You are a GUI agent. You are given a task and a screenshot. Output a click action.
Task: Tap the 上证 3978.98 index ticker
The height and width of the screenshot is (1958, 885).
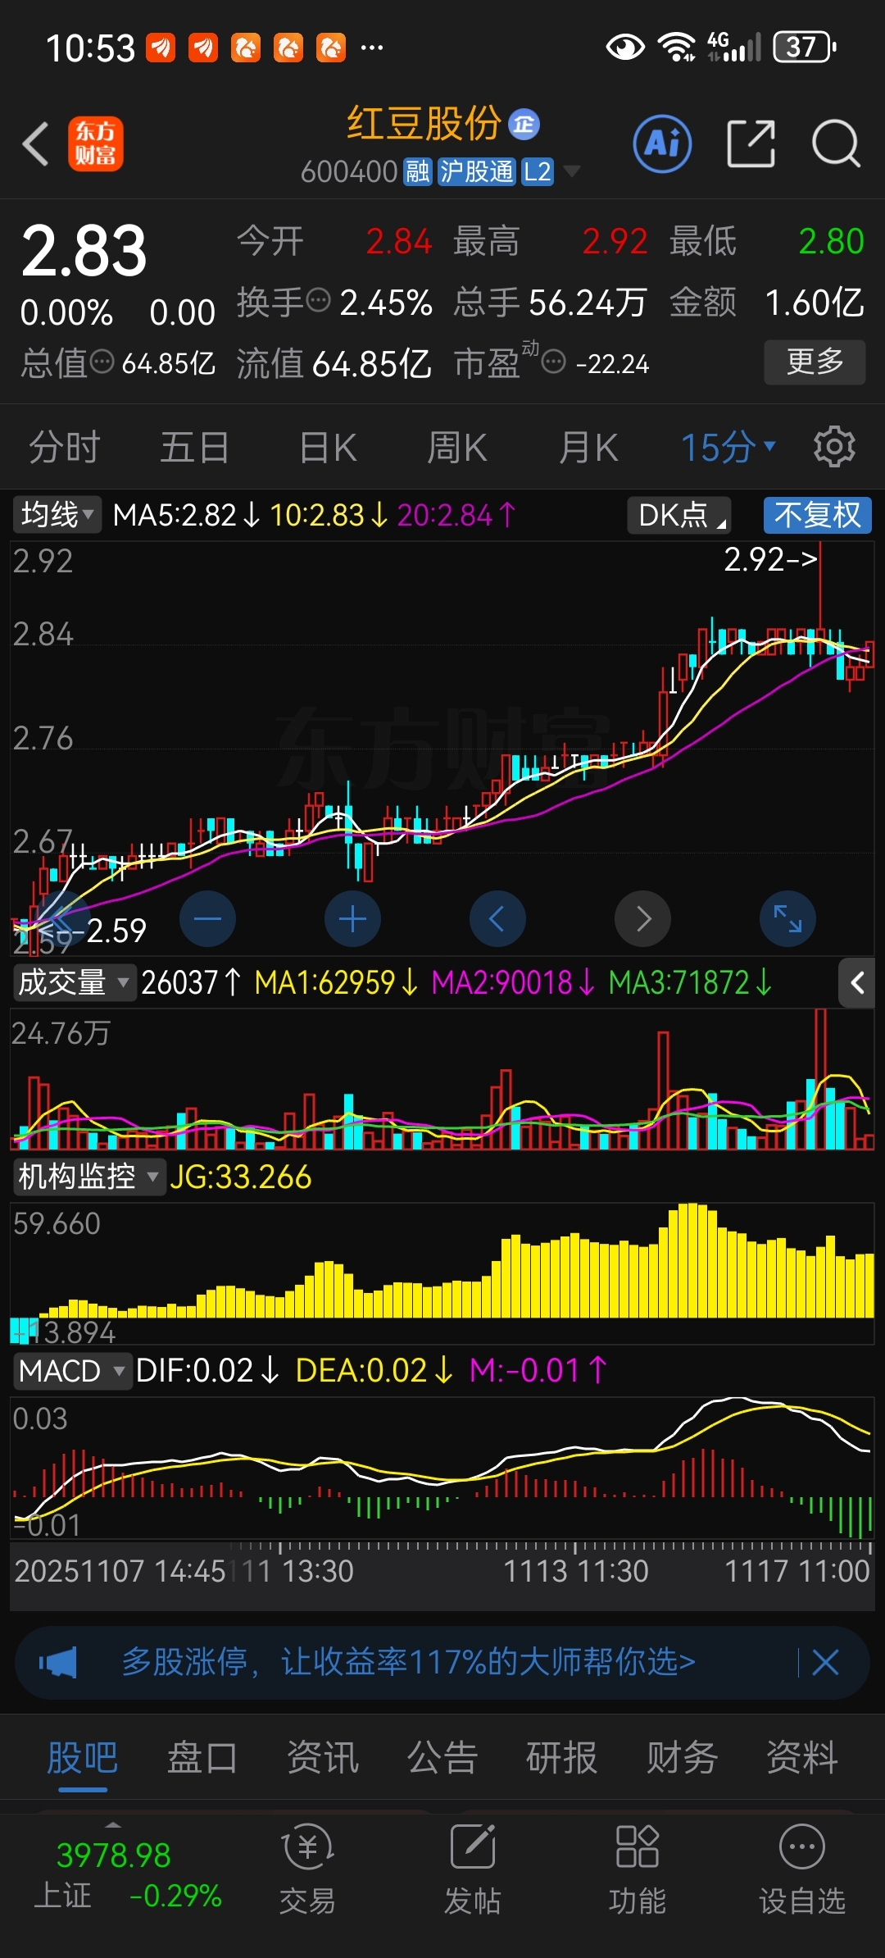(127, 1876)
